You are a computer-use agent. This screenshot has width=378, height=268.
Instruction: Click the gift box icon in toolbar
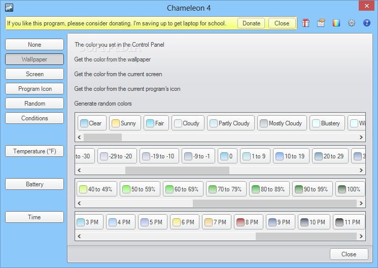tap(305, 23)
